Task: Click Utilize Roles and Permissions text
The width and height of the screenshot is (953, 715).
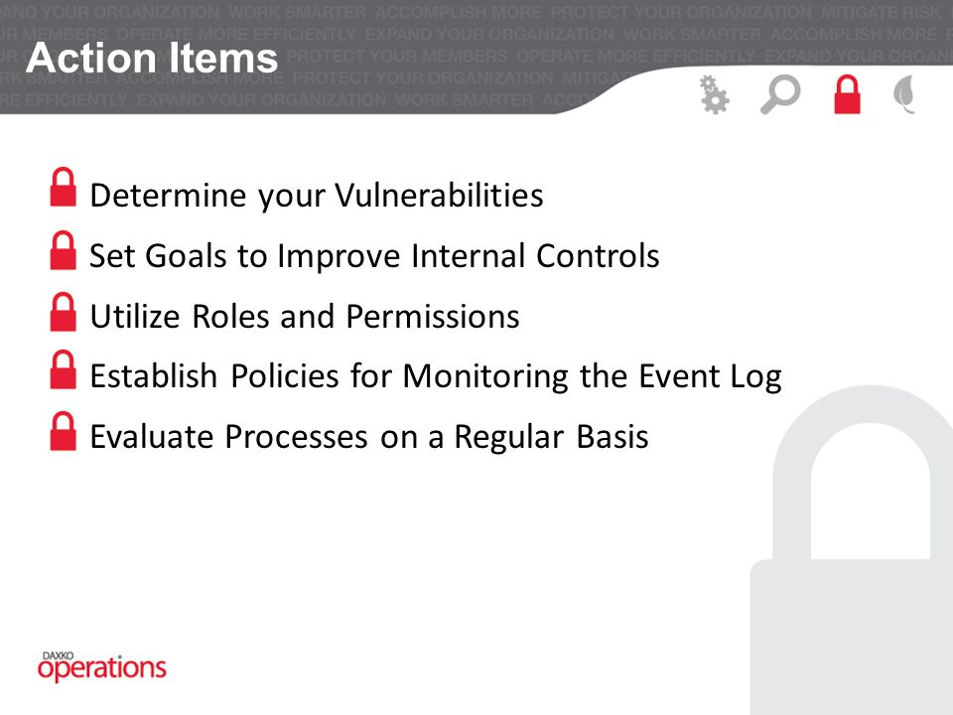Action: coord(305,316)
